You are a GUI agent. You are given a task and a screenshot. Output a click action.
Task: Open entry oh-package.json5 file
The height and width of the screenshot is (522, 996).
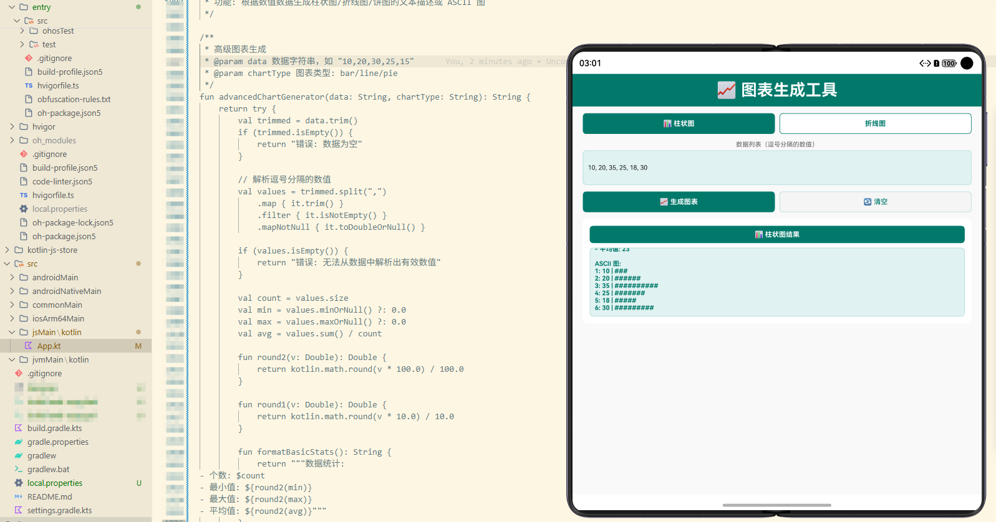coord(69,113)
